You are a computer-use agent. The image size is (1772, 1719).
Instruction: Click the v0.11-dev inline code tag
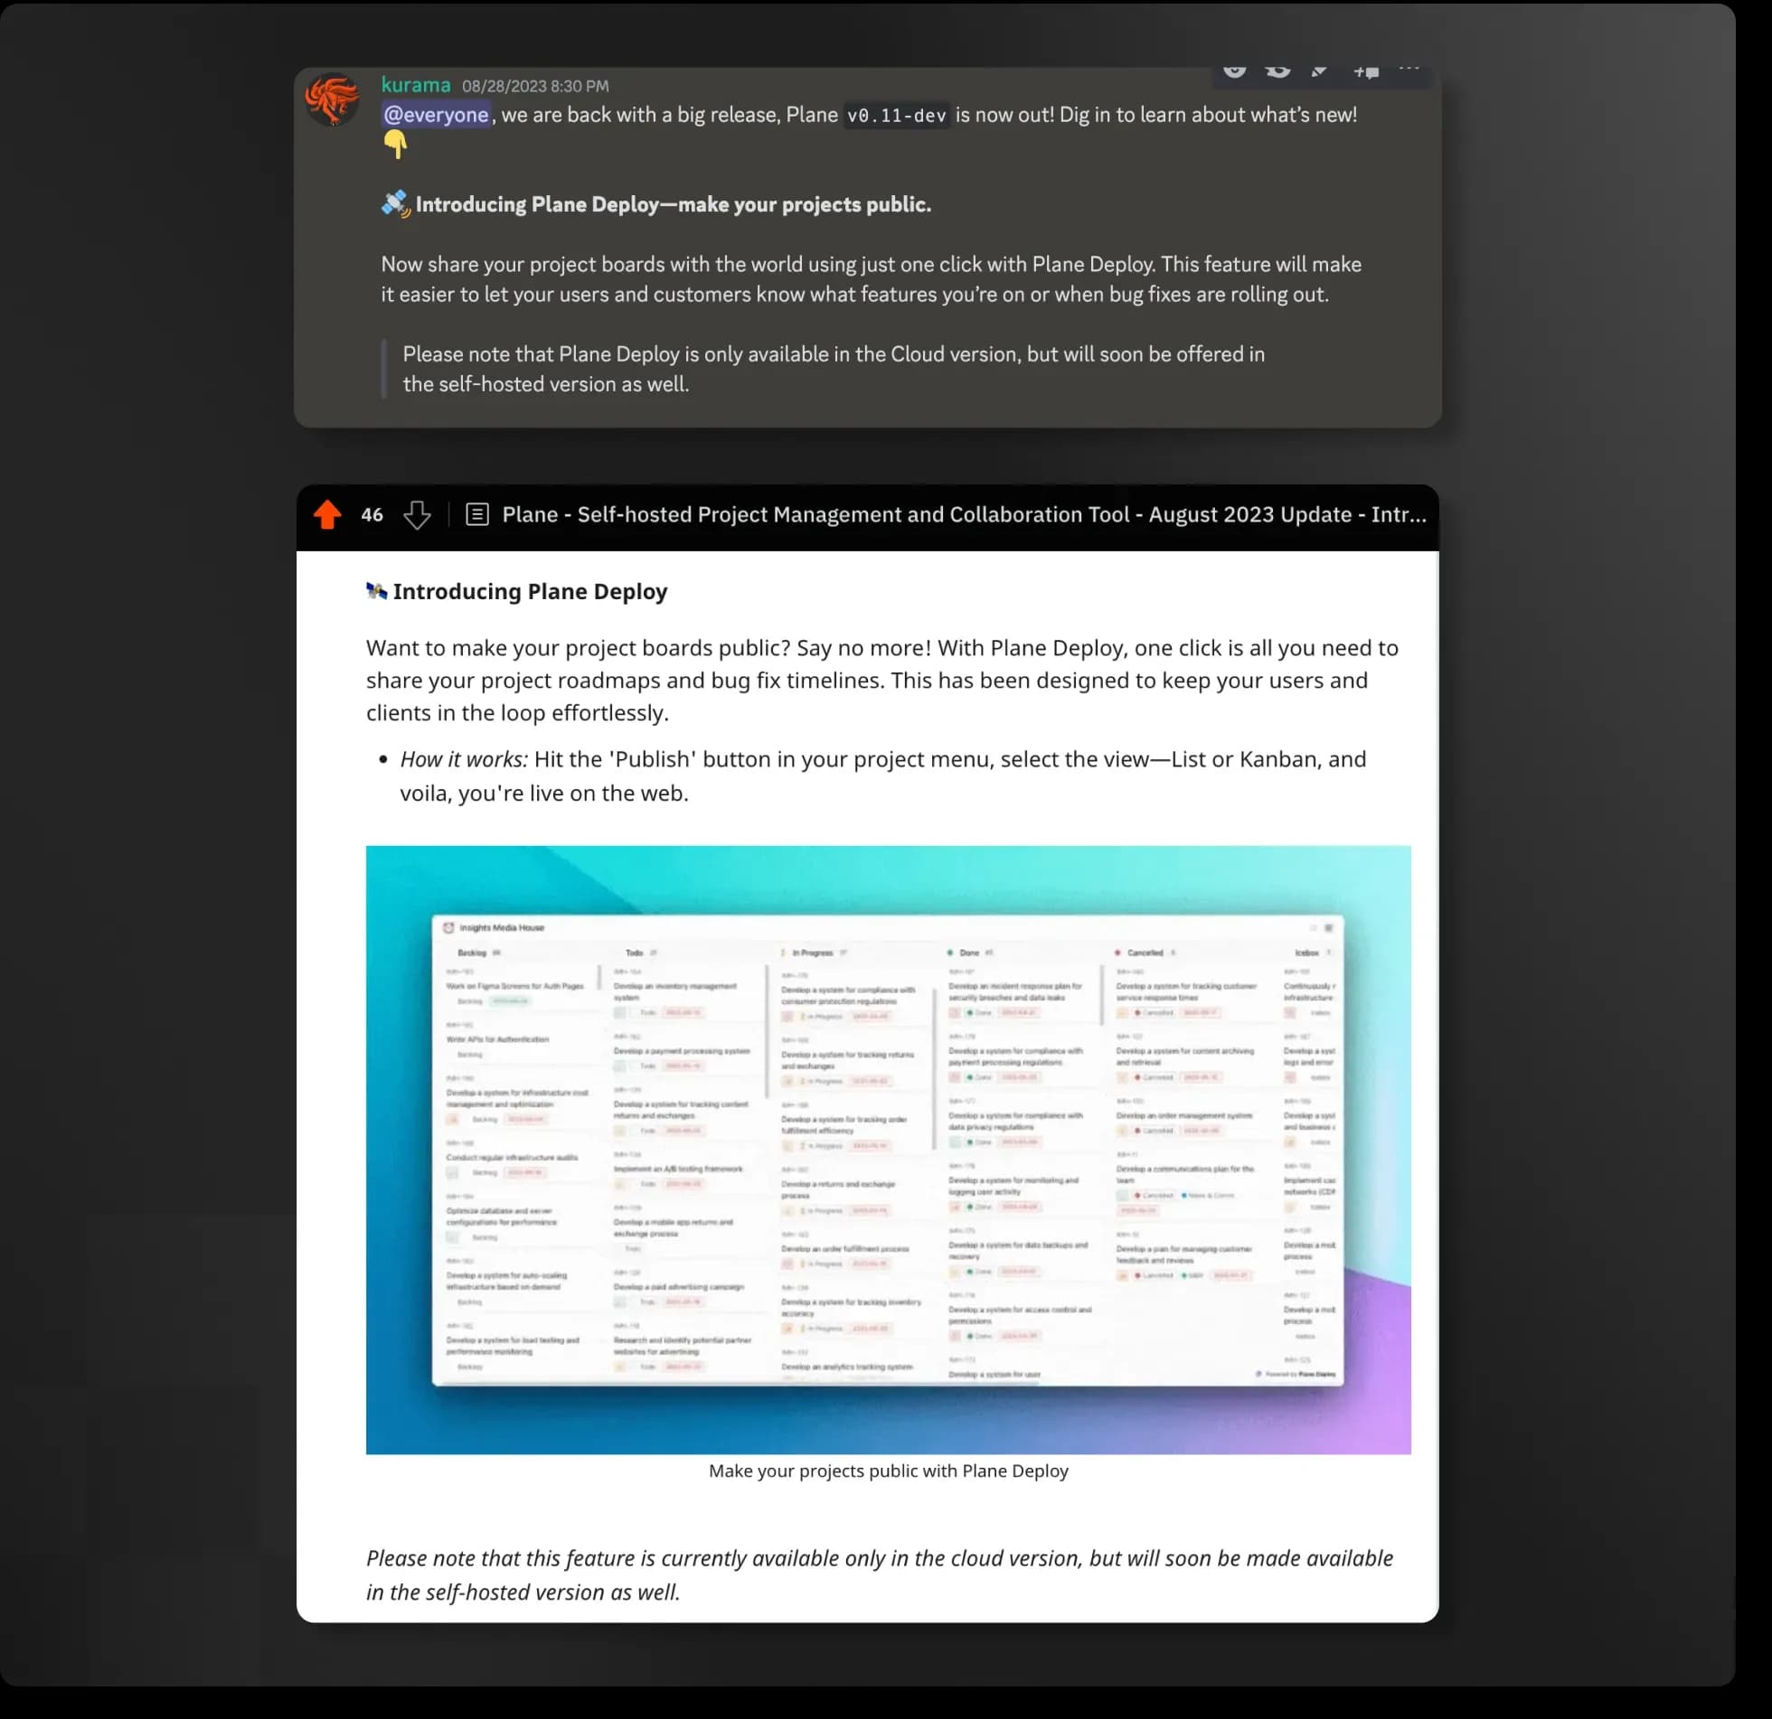[x=896, y=116]
